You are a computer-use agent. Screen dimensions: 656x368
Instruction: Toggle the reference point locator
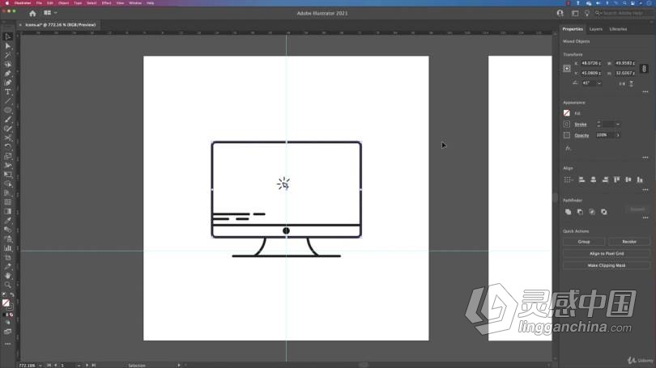click(x=567, y=68)
